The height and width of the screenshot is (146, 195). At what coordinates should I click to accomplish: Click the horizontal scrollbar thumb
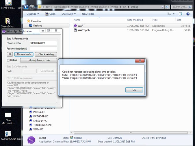(x=131, y=133)
